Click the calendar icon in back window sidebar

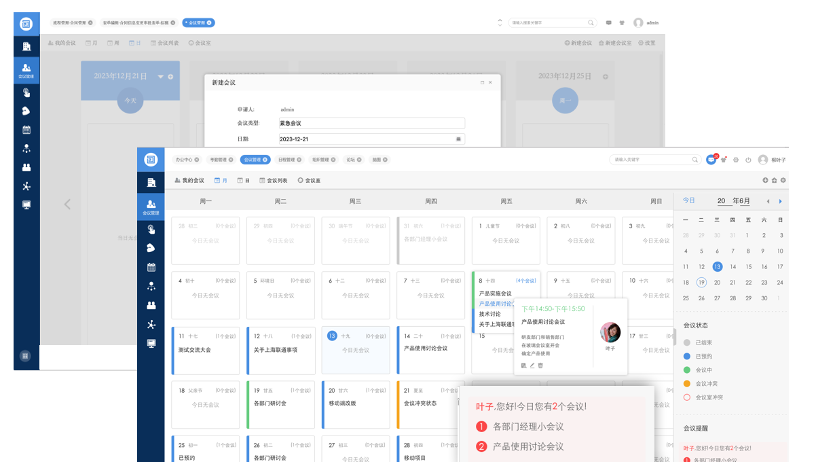(26, 129)
